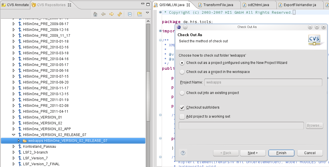Add a new CVS repository location
The width and height of the screenshot is (329, 167).
(x=140, y=14)
